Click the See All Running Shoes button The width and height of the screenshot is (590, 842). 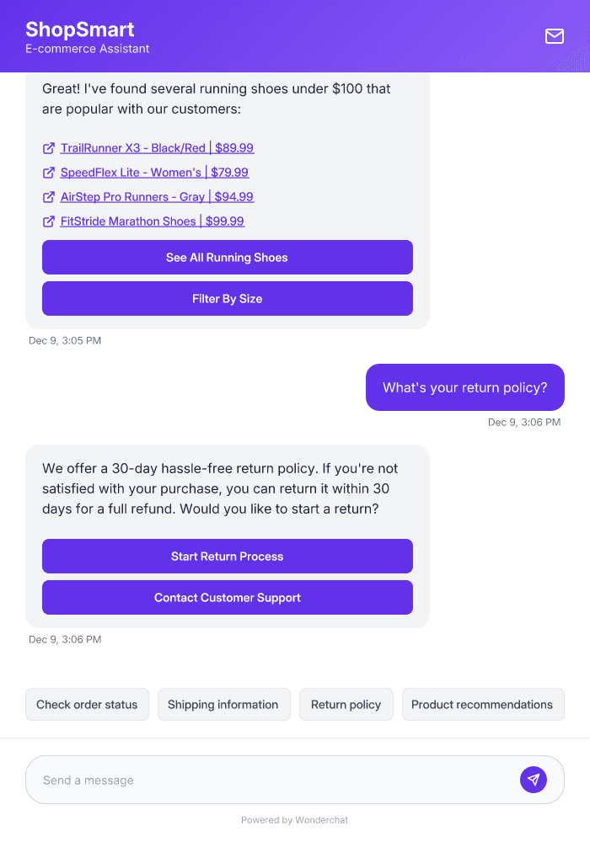click(x=227, y=257)
